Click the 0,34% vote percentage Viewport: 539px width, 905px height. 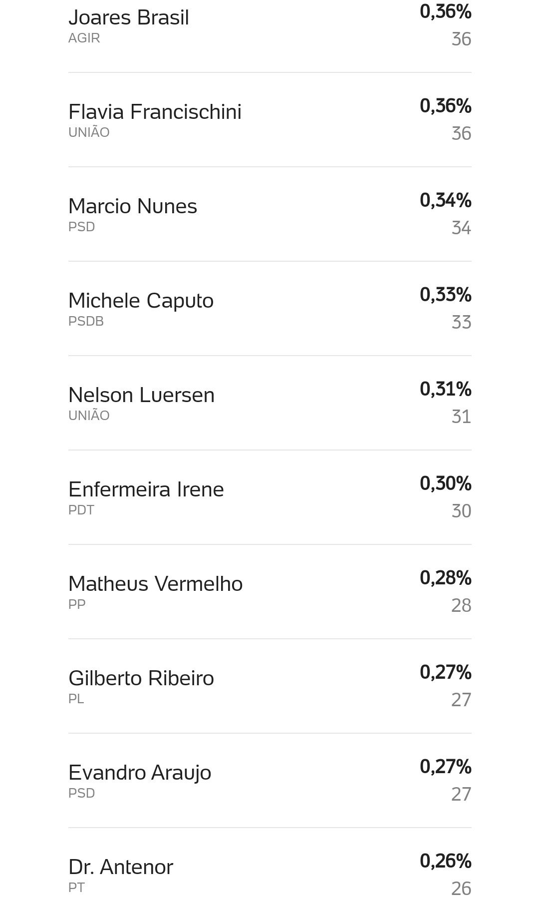tap(446, 200)
